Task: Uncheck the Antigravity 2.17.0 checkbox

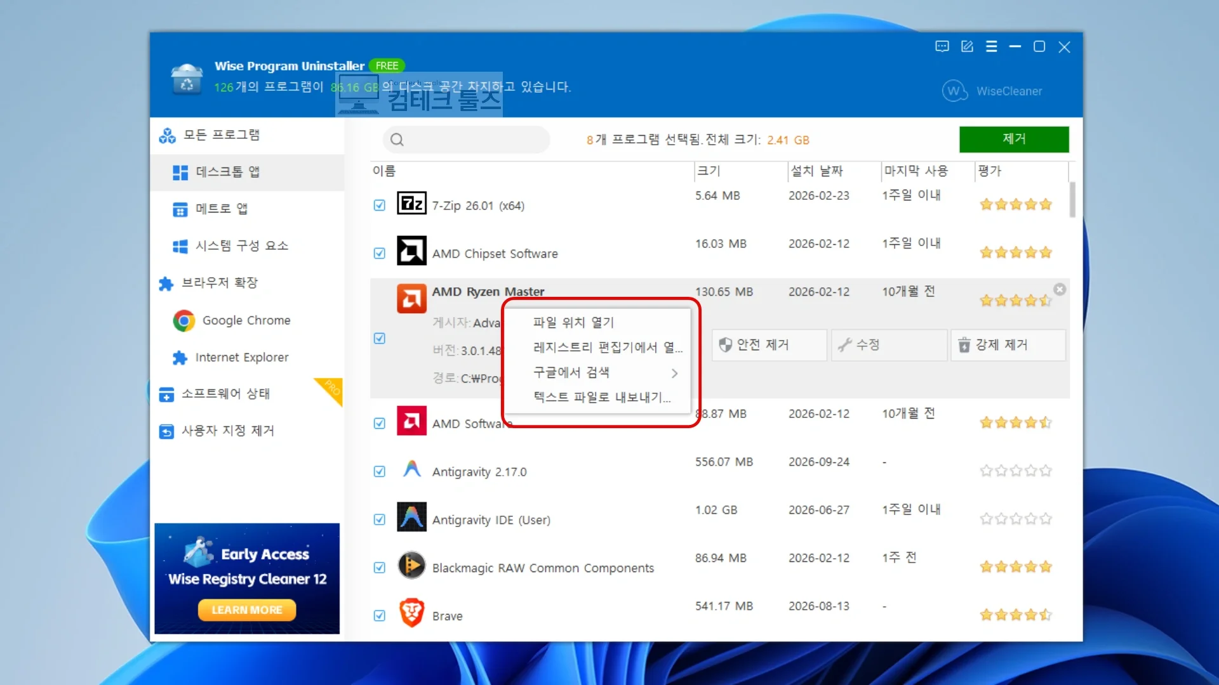Action: 380,471
